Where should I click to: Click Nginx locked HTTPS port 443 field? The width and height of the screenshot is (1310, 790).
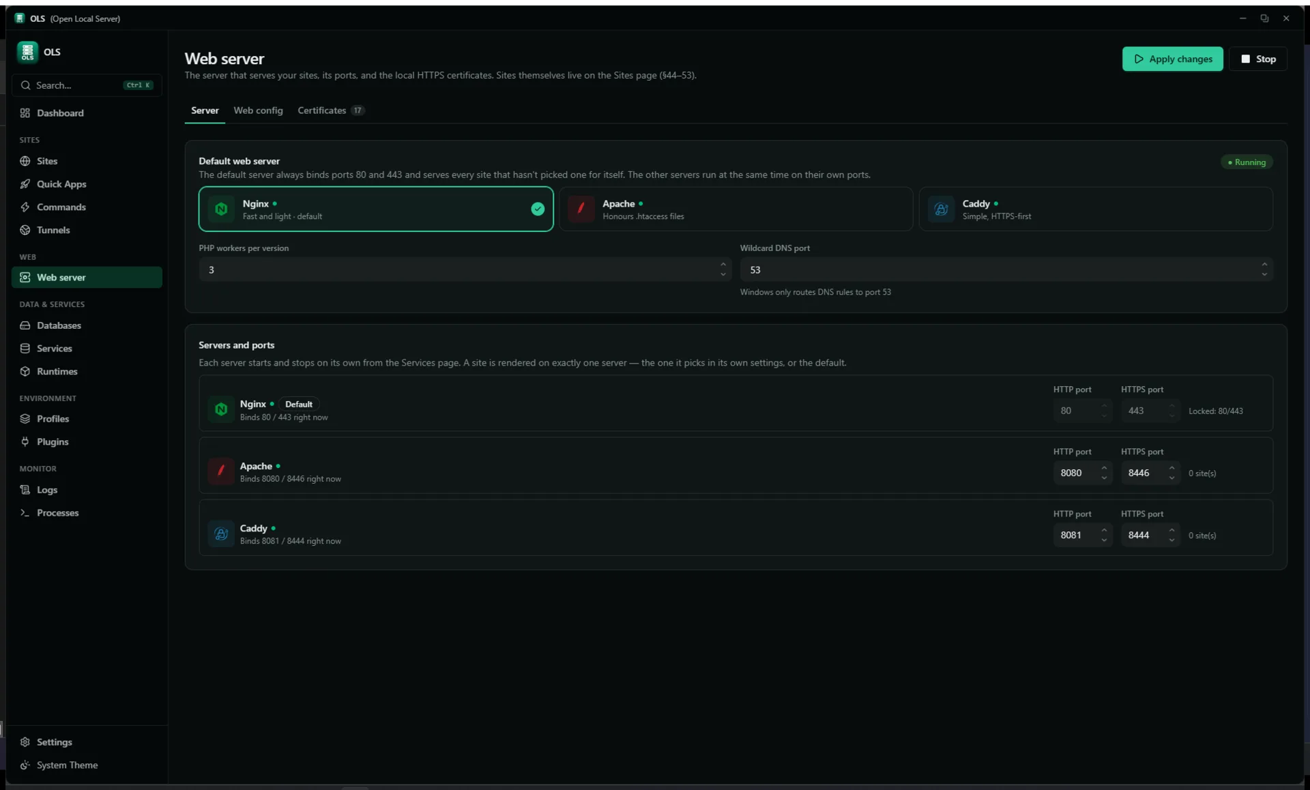pyautogui.click(x=1150, y=411)
